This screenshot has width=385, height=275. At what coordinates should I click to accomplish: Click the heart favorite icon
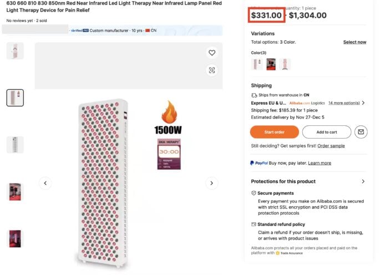[x=211, y=53]
